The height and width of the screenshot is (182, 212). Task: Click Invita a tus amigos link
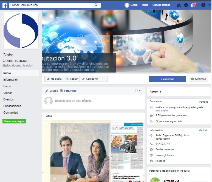pyautogui.click(x=166, y=107)
